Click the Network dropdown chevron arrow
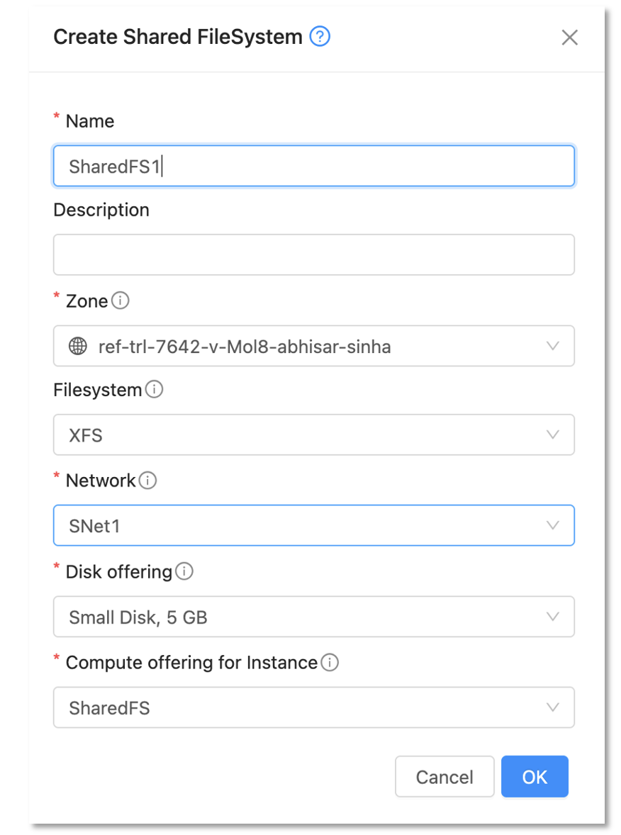This screenshot has height=835, width=621. tap(553, 525)
